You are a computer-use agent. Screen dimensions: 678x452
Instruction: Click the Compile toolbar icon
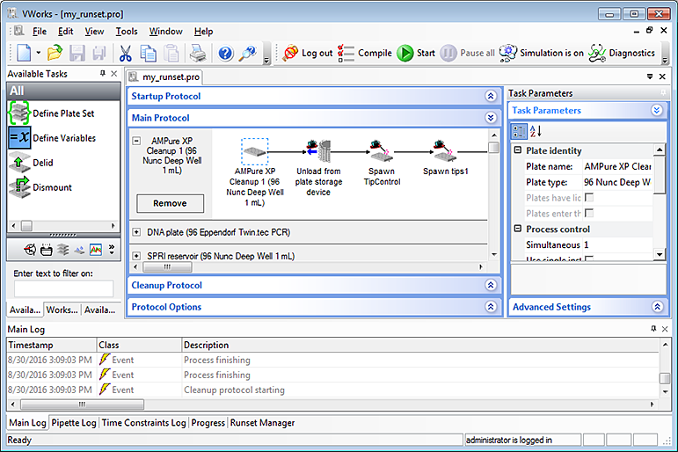pos(346,53)
